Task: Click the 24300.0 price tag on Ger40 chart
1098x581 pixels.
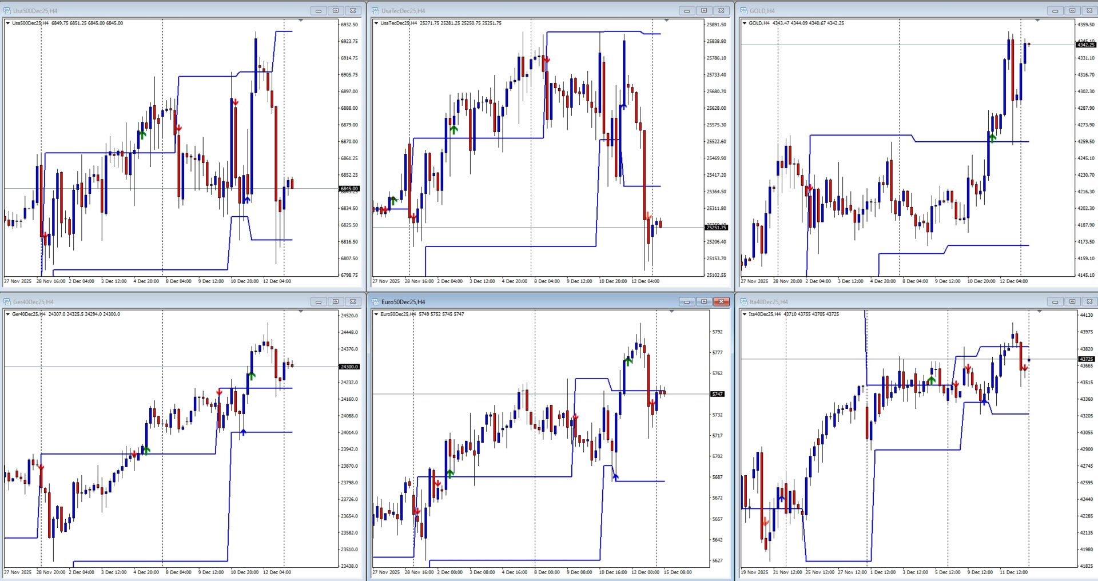Action: point(349,367)
